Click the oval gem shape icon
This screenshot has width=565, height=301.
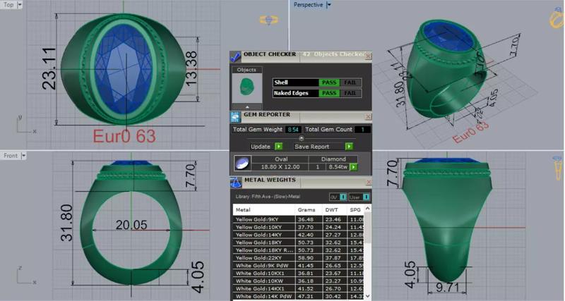[x=242, y=164]
